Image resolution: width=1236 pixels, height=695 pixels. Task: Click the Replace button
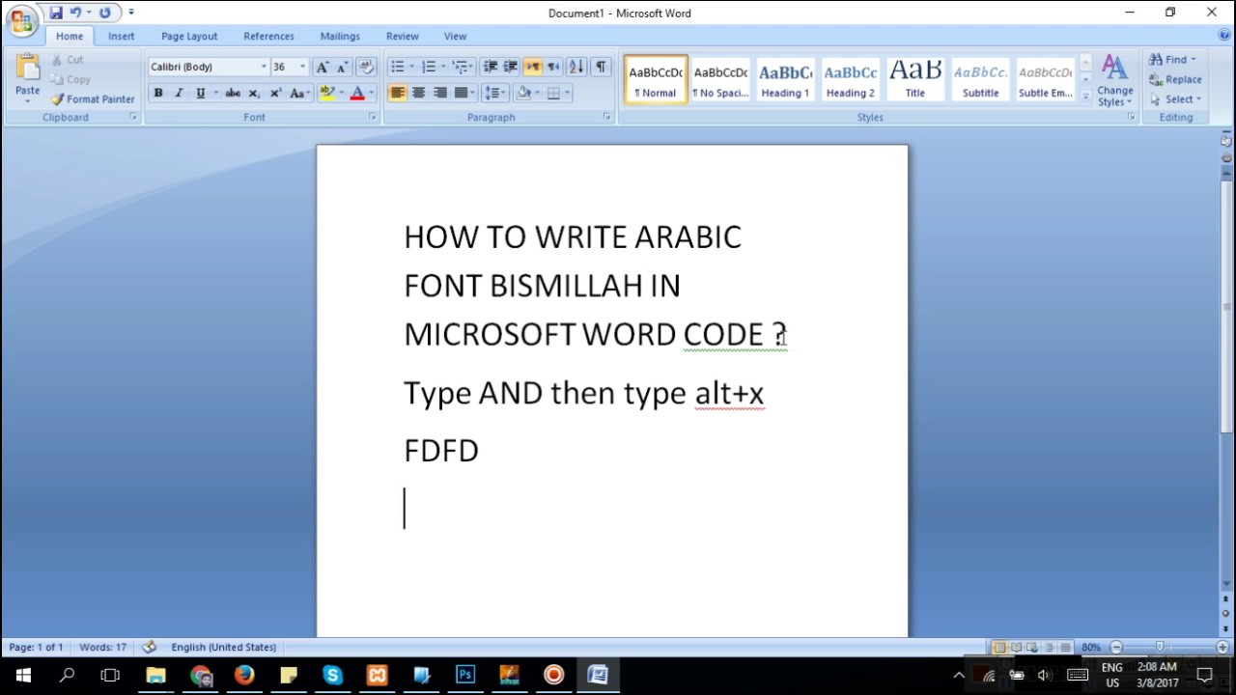[1175, 79]
